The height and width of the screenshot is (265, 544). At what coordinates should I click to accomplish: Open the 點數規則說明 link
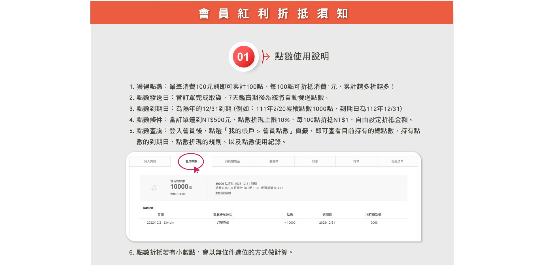point(223,193)
